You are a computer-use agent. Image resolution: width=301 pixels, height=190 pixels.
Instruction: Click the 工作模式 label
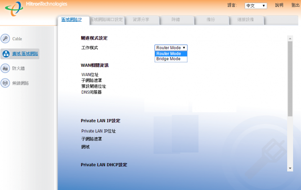(x=89, y=48)
